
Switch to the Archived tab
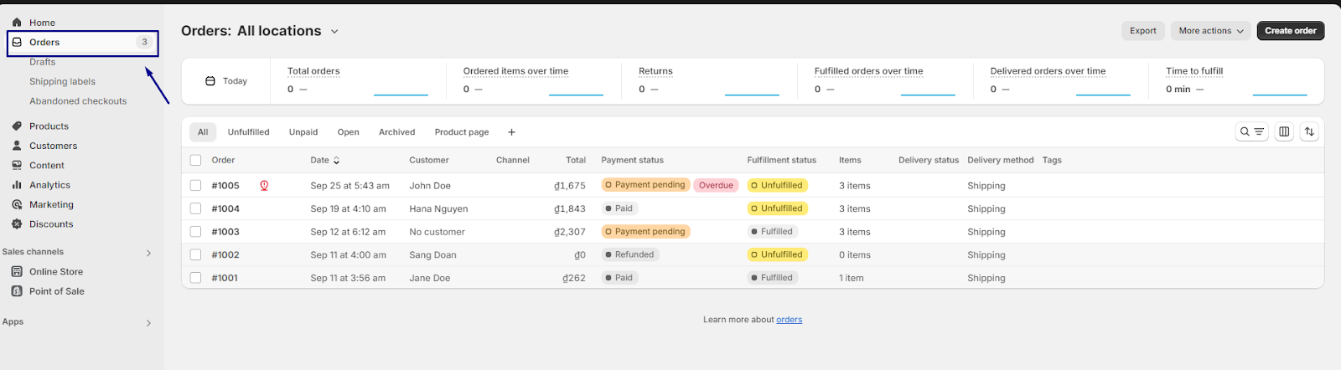[397, 132]
